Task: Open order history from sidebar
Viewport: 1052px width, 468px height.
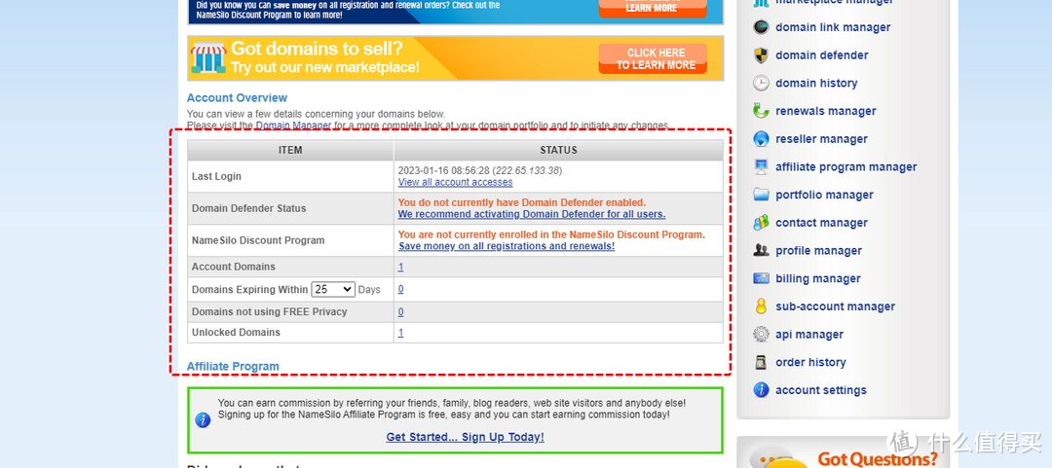Action: pos(810,362)
